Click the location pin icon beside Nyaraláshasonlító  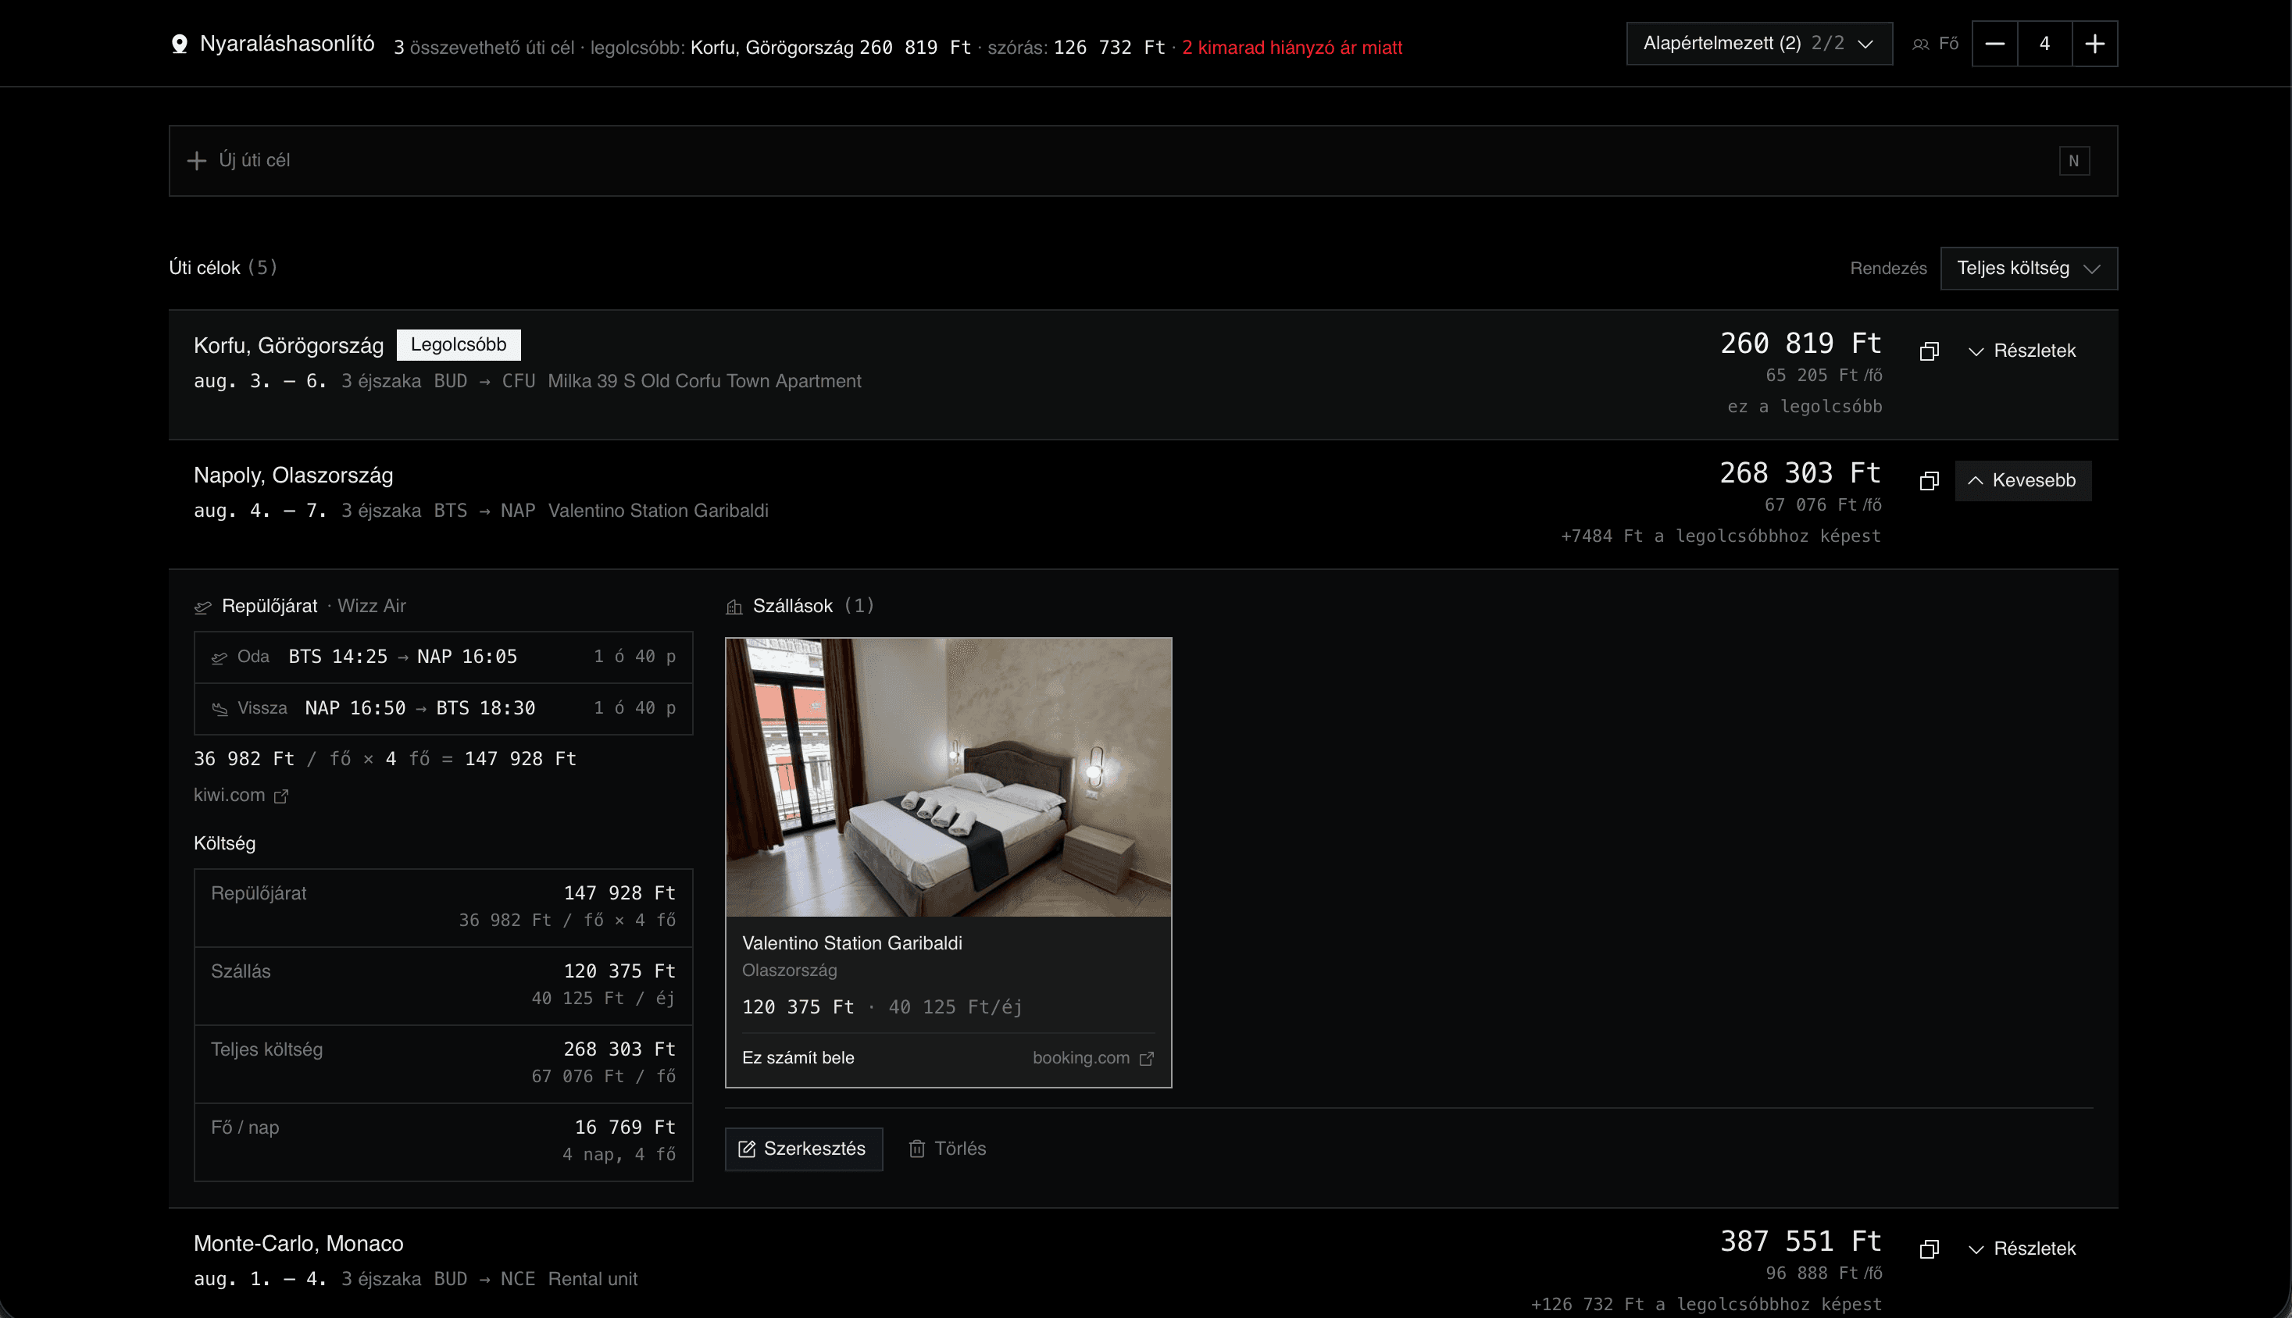(x=180, y=44)
